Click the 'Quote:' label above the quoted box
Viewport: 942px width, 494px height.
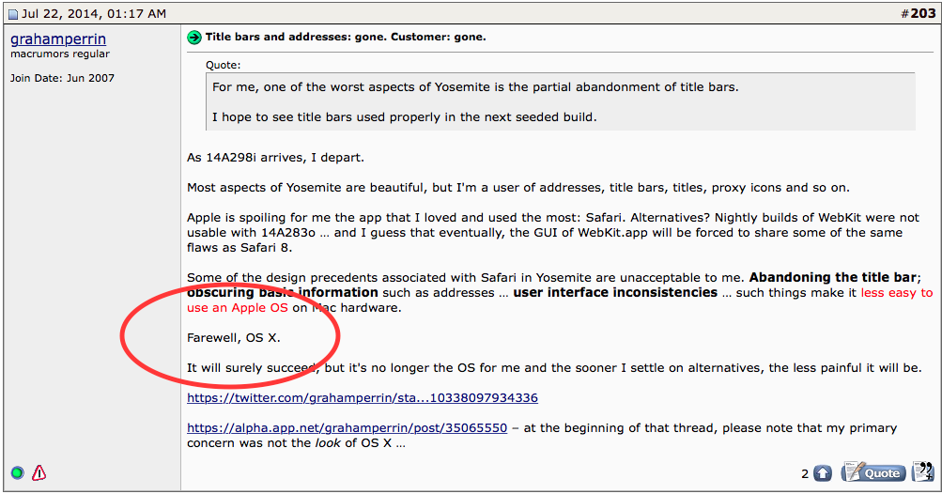coord(223,65)
